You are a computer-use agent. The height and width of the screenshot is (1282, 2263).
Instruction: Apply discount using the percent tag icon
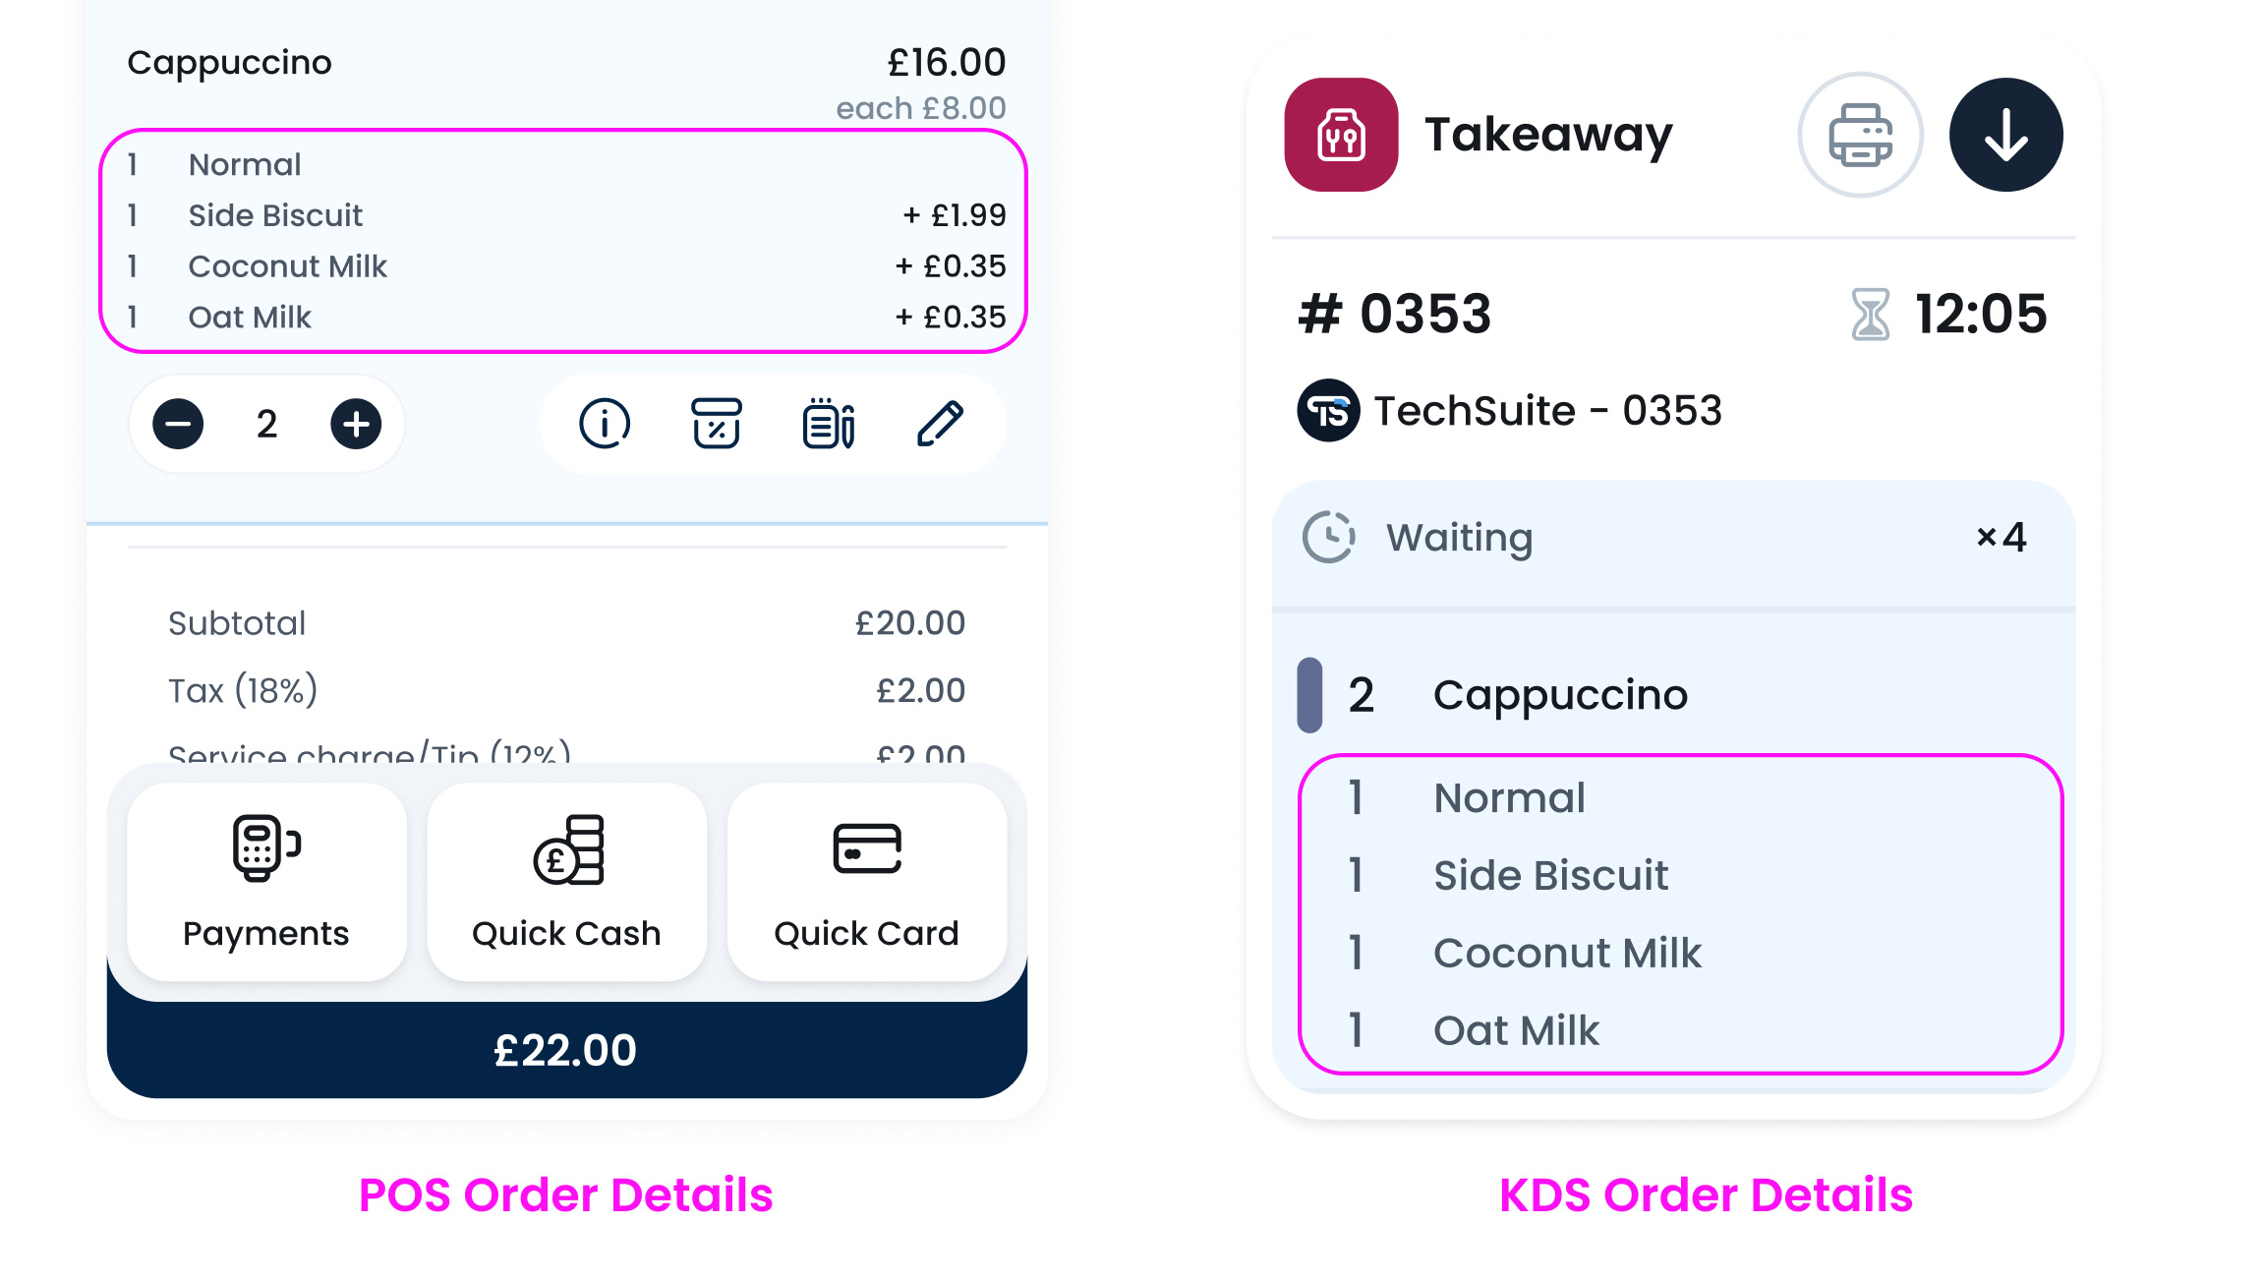click(x=716, y=425)
